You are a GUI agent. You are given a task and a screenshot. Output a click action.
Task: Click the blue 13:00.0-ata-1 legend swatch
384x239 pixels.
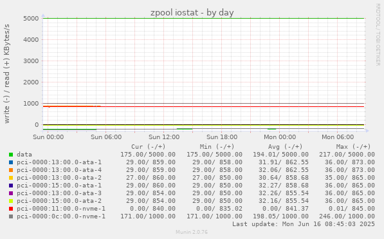coord(11,162)
